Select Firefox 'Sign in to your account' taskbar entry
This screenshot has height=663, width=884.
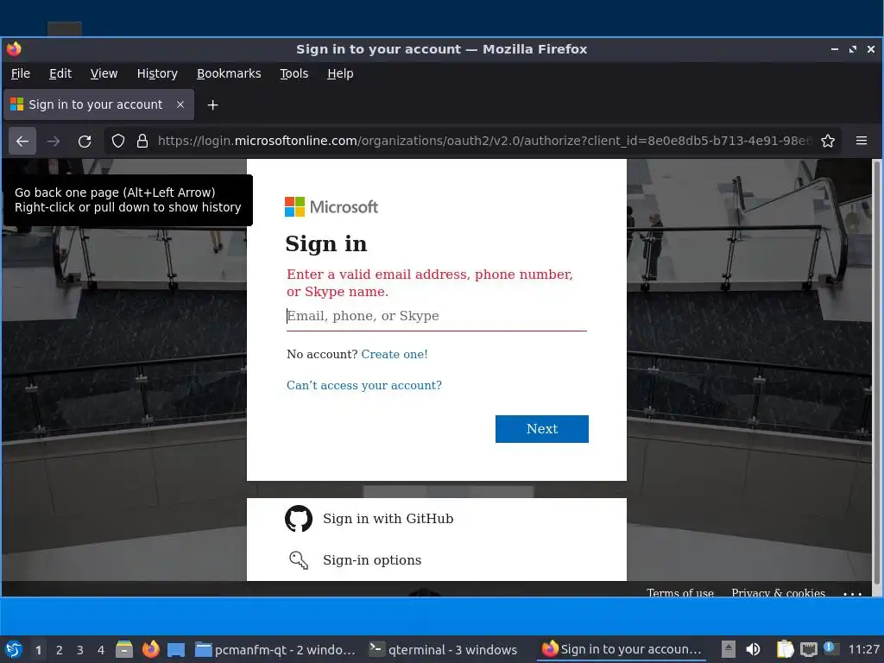(622, 649)
